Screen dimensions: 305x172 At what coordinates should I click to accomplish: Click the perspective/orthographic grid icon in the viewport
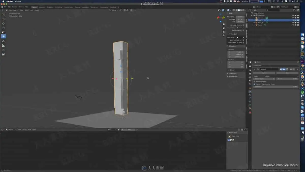(224, 35)
